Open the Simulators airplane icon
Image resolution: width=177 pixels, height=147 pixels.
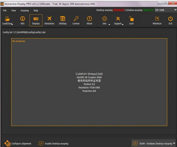[49, 19]
